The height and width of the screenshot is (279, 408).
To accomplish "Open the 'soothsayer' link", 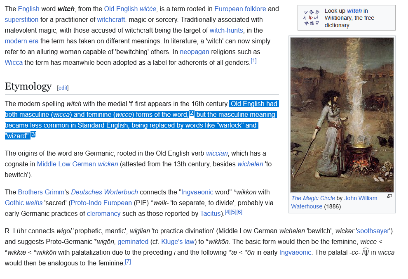I will click(x=373, y=231).
